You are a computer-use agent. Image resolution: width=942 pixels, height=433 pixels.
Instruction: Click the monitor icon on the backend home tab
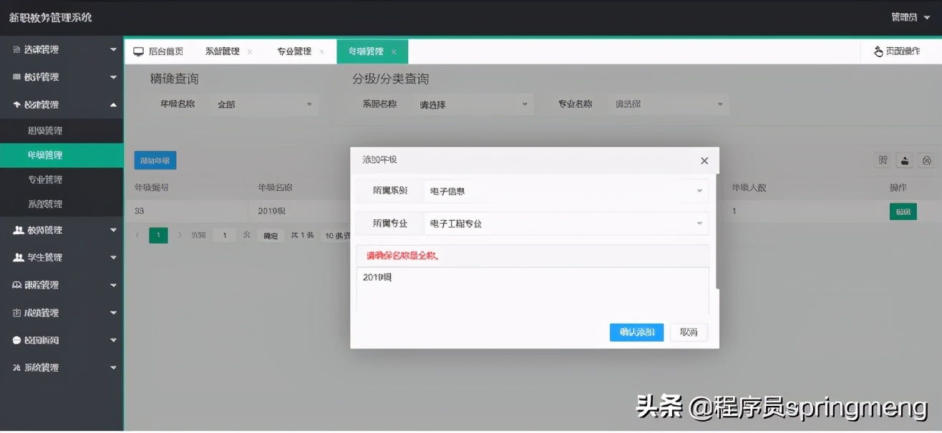point(137,51)
